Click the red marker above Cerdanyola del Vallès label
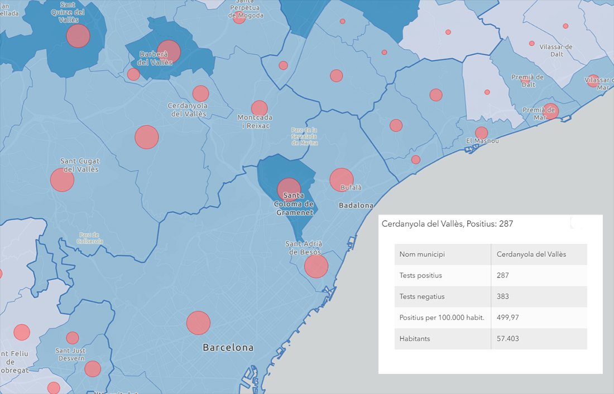Image resolution: width=614 pixels, height=394 pixels. pyautogui.click(x=200, y=94)
